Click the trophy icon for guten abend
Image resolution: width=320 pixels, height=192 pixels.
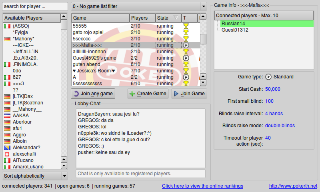pos(186,64)
